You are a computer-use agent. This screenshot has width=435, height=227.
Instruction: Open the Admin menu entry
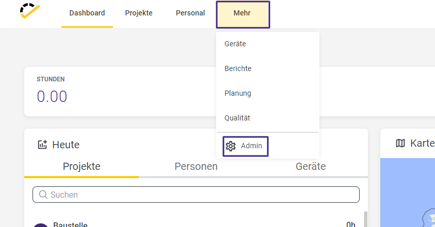(246, 146)
